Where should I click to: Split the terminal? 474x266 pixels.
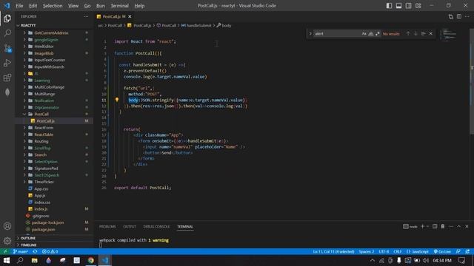click(435, 226)
